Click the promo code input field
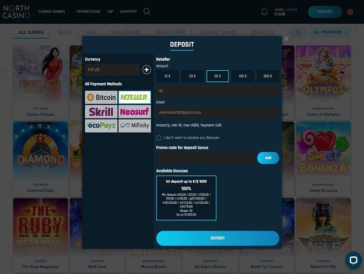This screenshot has width=364, height=274. click(206, 158)
